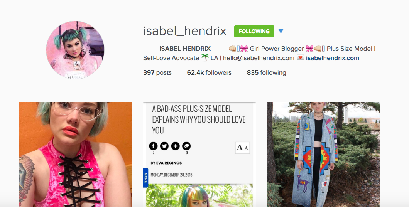This screenshot has width=409, height=207.
Task: Open the circular profile picture
Action: pos(75,50)
